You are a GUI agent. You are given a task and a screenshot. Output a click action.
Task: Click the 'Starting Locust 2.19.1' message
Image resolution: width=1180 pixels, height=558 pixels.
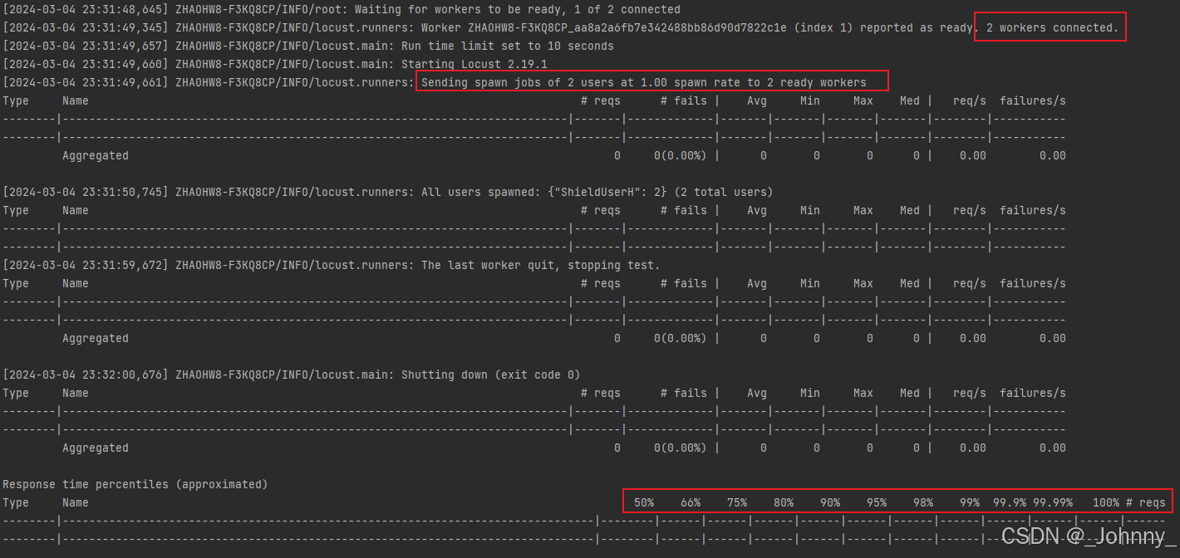coord(474,64)
